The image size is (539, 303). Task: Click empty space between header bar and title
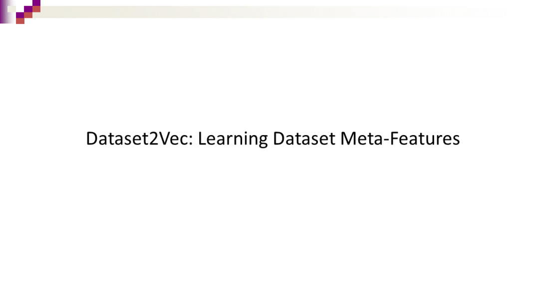(x=269, y=75)
